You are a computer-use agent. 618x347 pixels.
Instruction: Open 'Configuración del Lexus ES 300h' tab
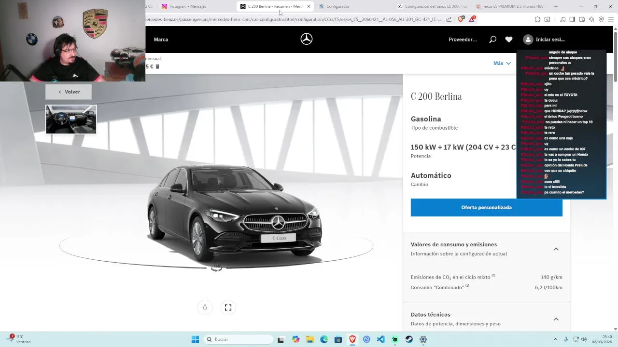(x=433, y=6)
